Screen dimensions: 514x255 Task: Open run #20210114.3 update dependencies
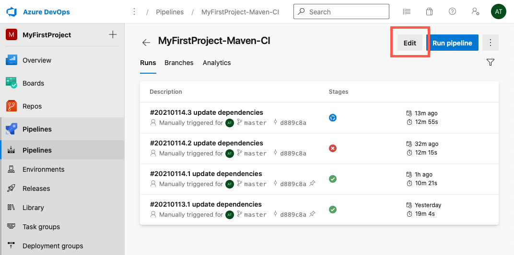pyautogui.click(x=207, y=112)
